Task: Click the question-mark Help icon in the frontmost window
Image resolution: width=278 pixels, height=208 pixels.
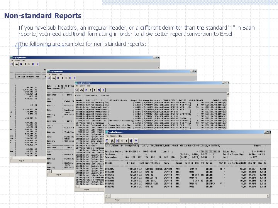Action: point(136,141)
